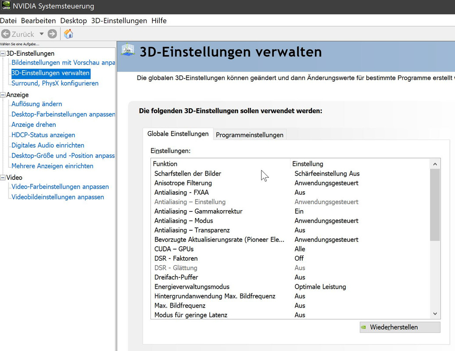
Task: Switch to the Programmeinstellungen tab
Action: click(250, 135)
